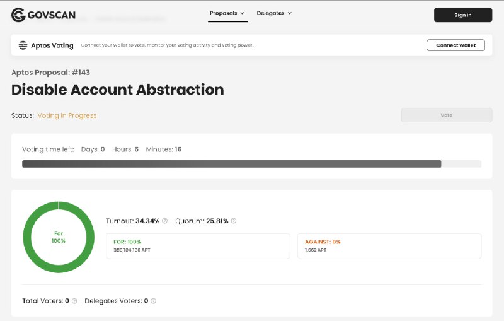Select the AGAINST: 0% result card
This screenshot has width=504, height=321.
pyautogui.click(x=389, y=246)
